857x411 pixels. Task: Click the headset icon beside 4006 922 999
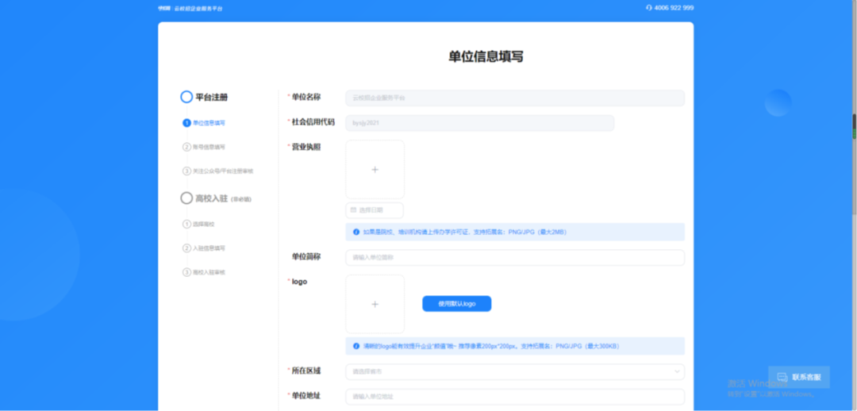point(649,8)
